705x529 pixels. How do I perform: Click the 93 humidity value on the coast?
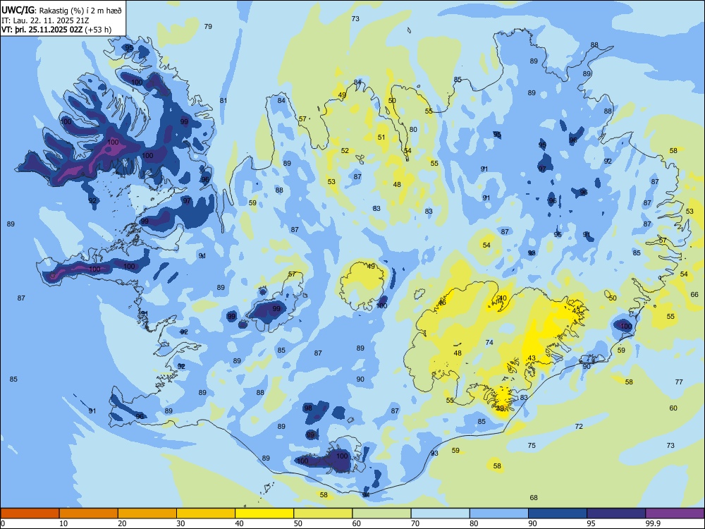[434, 453]
